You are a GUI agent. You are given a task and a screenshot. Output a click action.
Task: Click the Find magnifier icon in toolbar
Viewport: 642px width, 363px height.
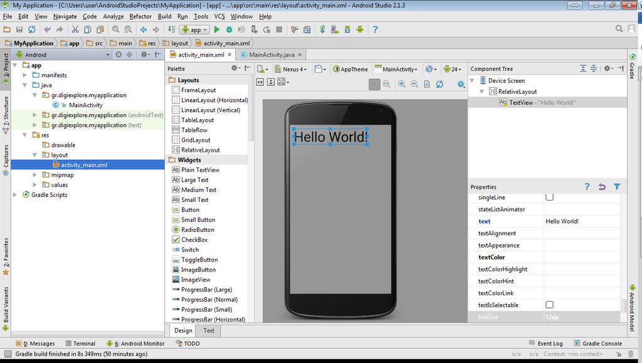tap(116, 29)
